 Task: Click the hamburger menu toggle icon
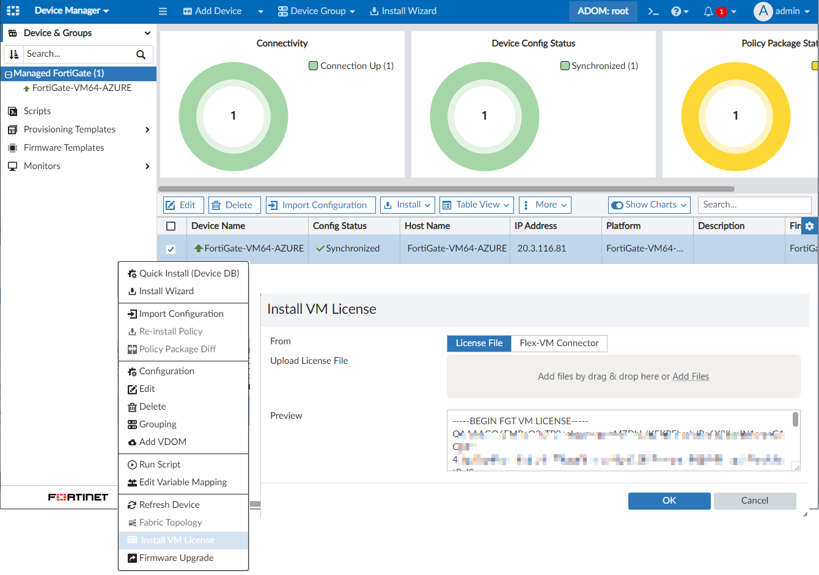163,11
